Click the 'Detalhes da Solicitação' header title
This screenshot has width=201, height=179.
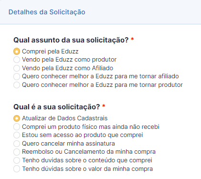47,12
